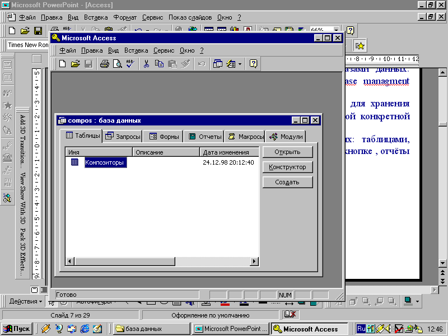This screenshot has height=336, width=448.
Task: Click the spelling status book icon
Action: 290,315
